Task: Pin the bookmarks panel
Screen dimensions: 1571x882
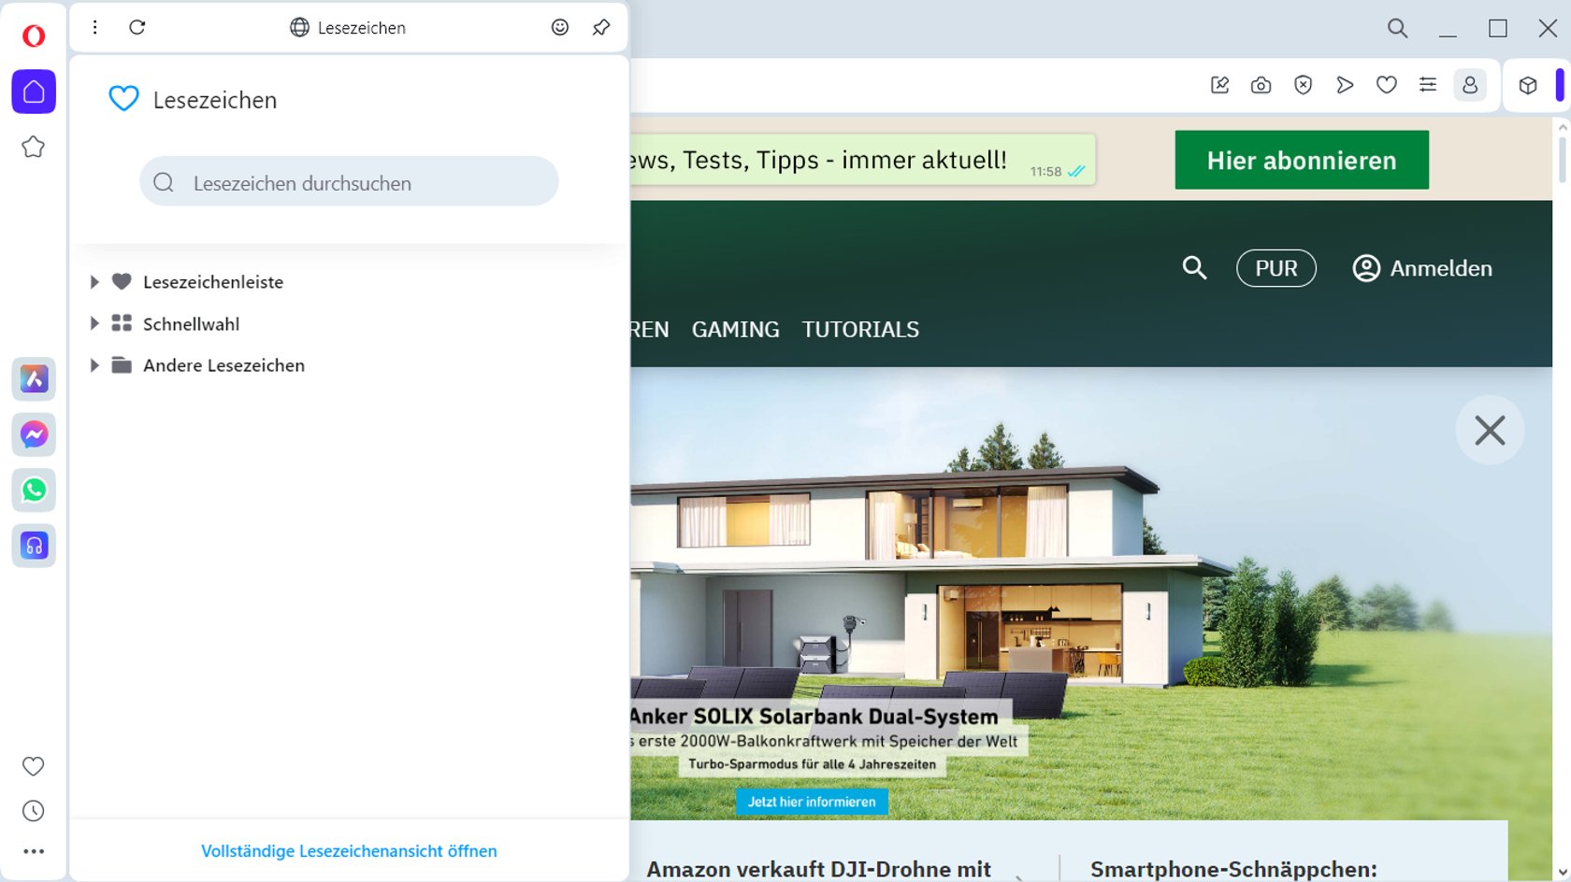Action: coord(601,27)
